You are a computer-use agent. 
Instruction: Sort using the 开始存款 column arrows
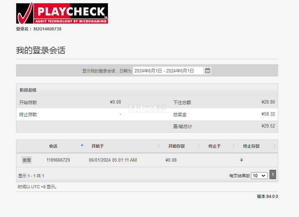(199, 146)
